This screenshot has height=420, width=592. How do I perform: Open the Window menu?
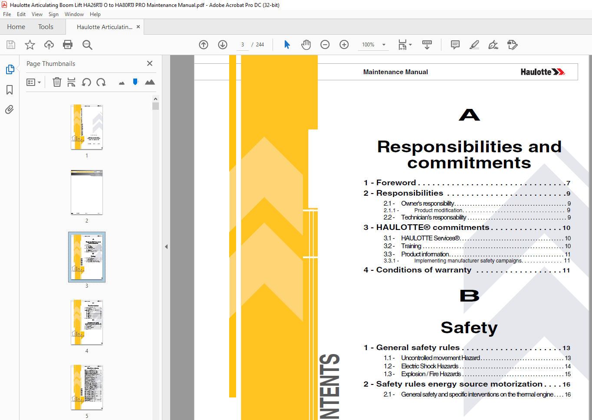tap(74, 14)
